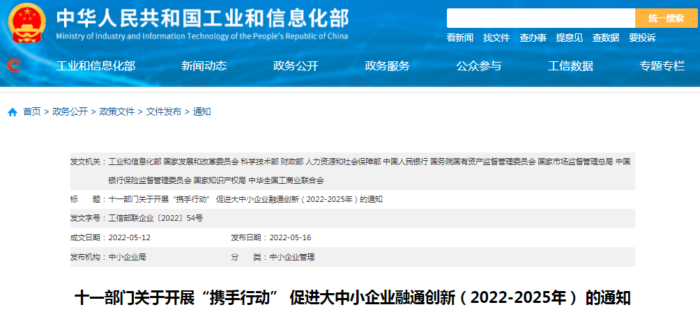This screenshot has height=321, width=700.
Task: Click the red swirl icon in navigation bar
Action: (x=13, y=65)
